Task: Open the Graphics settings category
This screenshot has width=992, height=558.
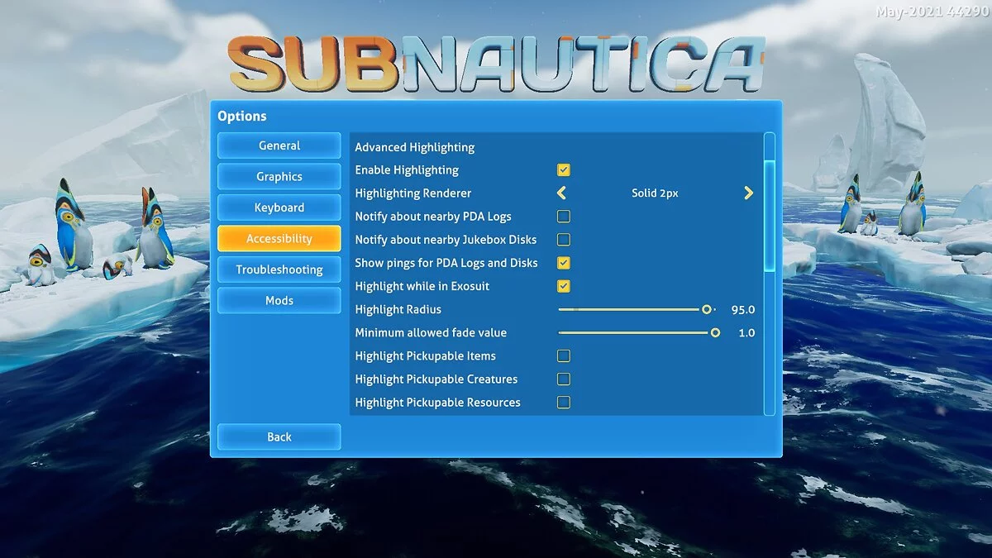Action: click(x=279, y=176)
